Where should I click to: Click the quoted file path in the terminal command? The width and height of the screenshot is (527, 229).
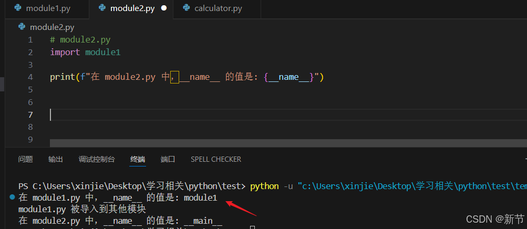point(412,186)
